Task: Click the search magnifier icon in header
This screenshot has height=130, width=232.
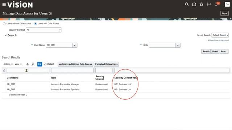Action: tap(187, 4)
